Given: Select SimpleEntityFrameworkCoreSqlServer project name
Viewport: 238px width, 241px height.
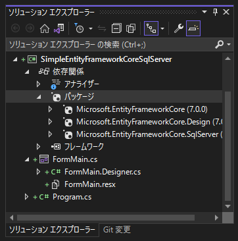Looking at the screenshot, I should pos(107,59).
